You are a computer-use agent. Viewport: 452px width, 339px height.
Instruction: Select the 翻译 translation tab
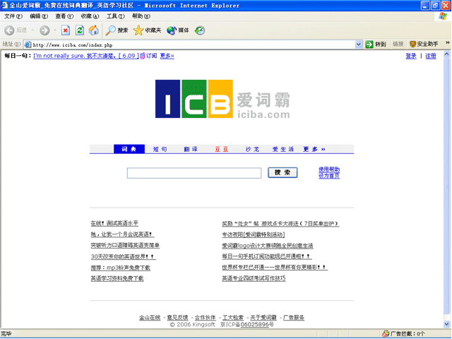191,149
